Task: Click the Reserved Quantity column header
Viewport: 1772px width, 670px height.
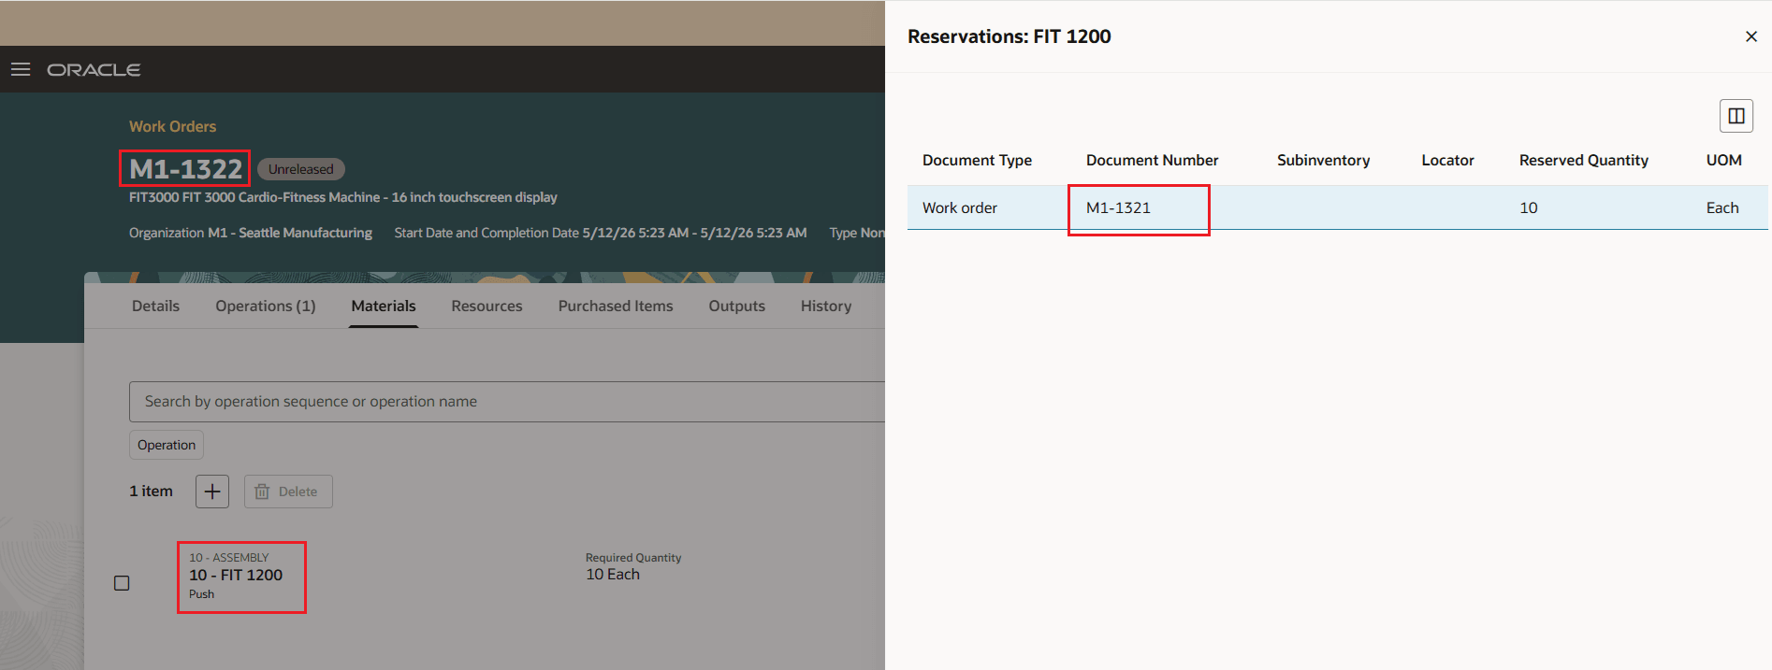Action: 1583,160
